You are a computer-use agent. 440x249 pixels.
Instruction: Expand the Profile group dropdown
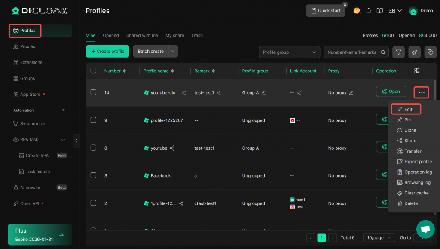point(289,52)
